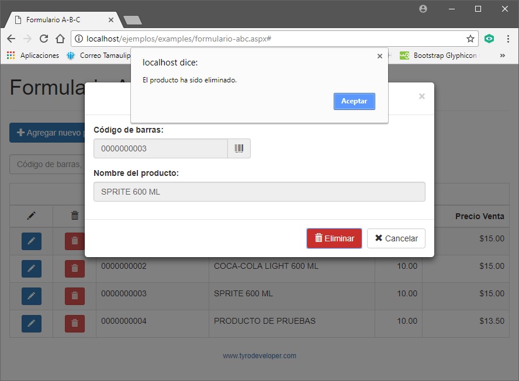Expand the hidden bookmarks chevron

coord(501,55)
